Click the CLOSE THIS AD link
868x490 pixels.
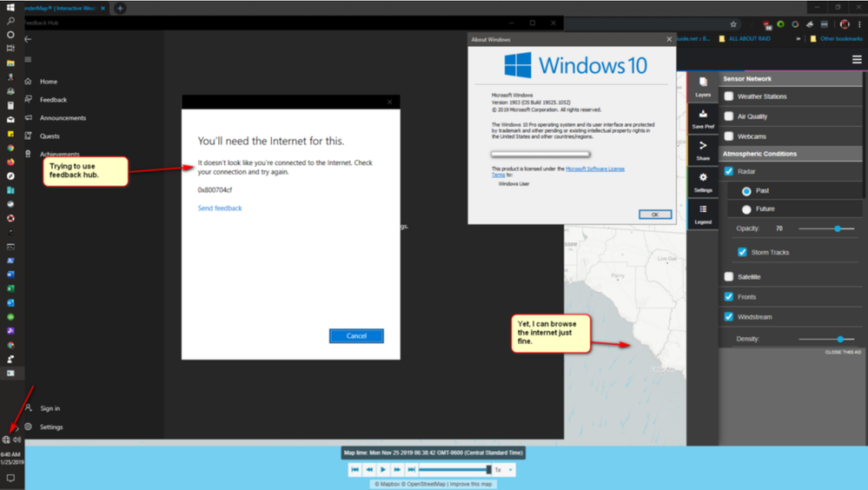tap(843, 352)
